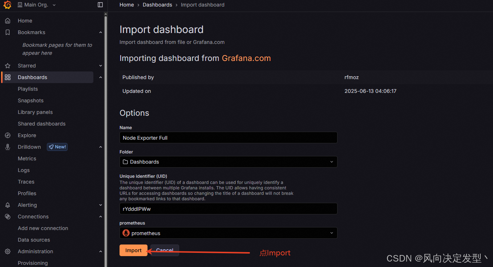The height and width of the screenshot is (267, 493).
Task: Open Playlists under Dashboards
Action: tap(28, 89)
